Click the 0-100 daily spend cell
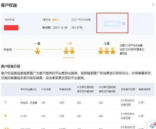The width and height of the screenshot is (156, 129). (x=23, y=116)
